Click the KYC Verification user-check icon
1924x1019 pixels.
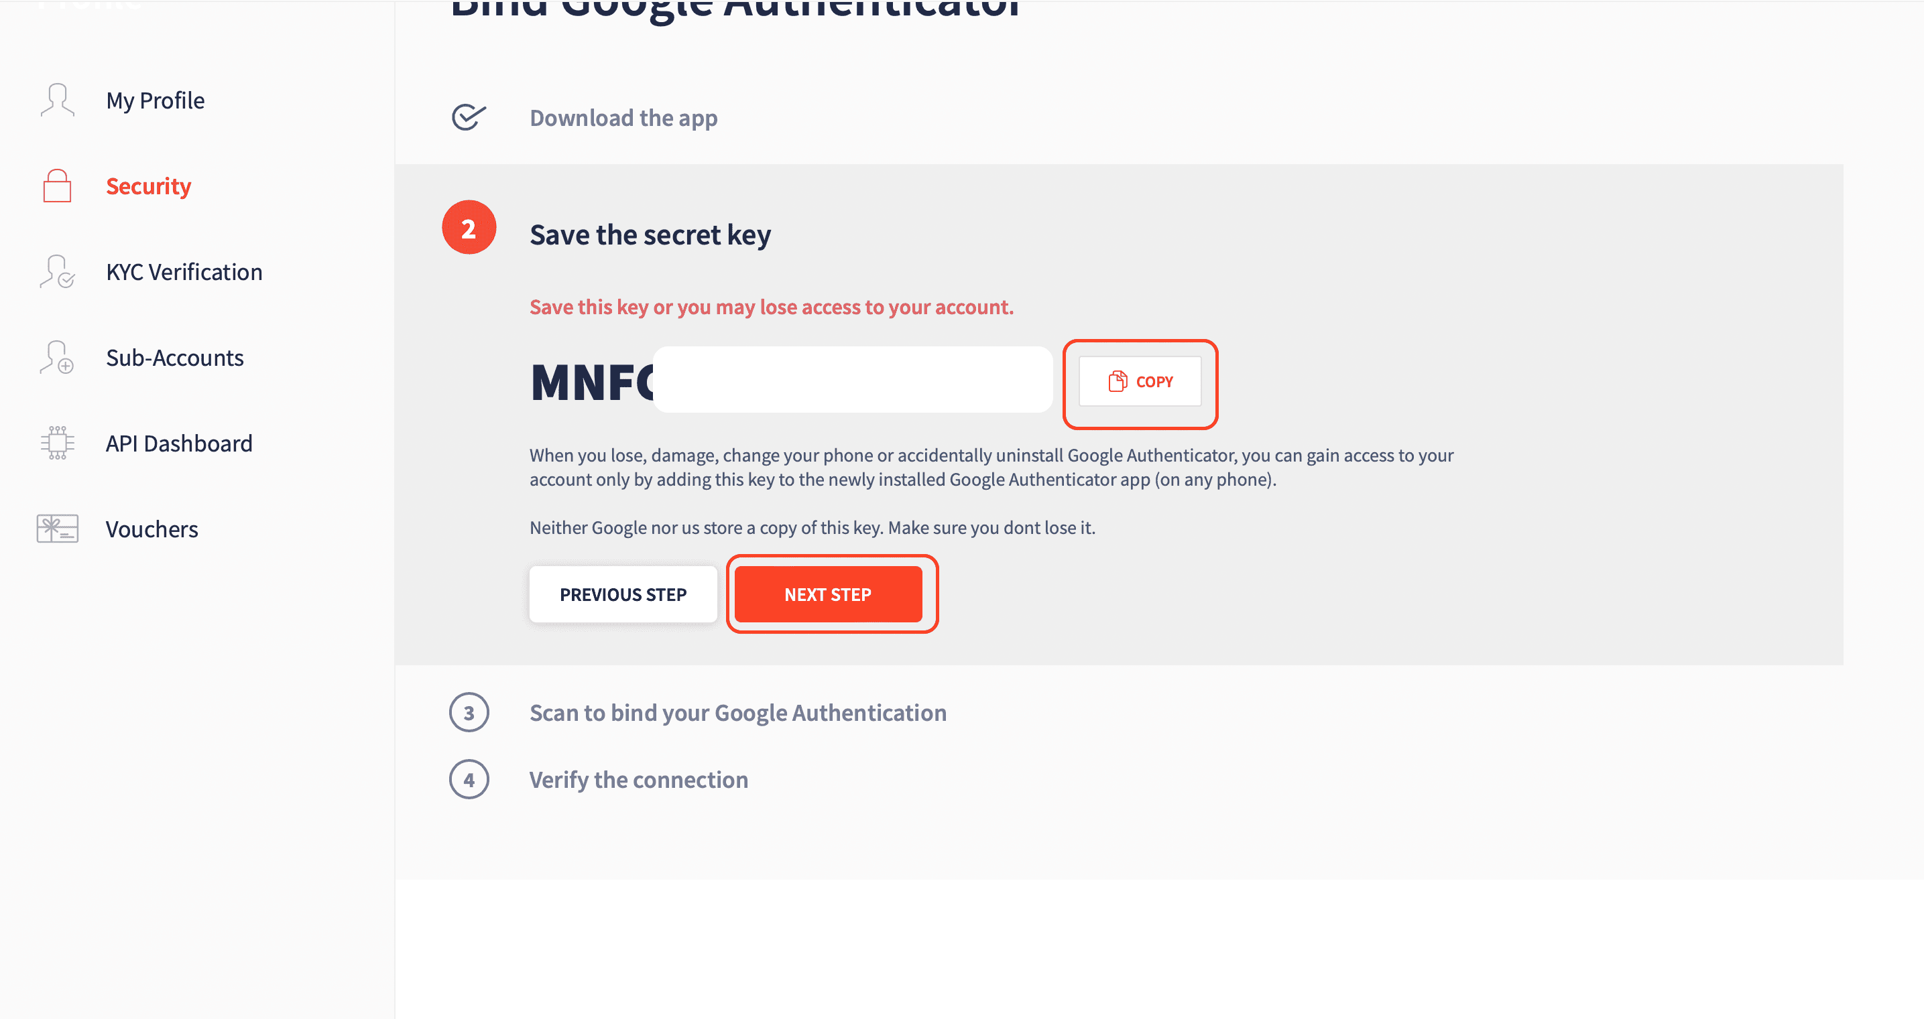pos(58,272)
